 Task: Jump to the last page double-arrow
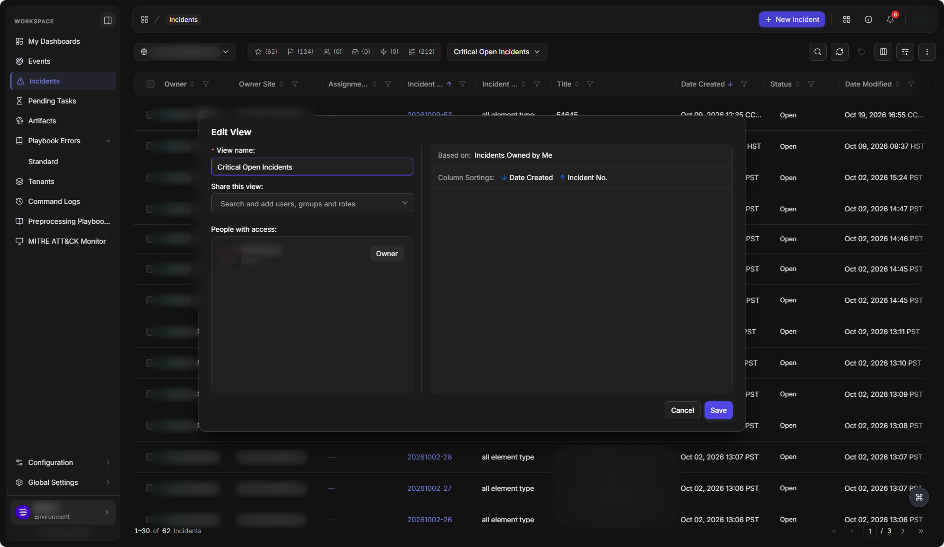click(921, 531)
